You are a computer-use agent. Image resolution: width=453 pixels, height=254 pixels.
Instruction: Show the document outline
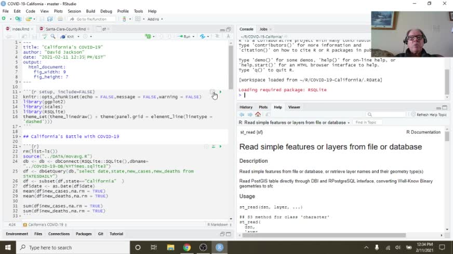[x=228, y=36]
